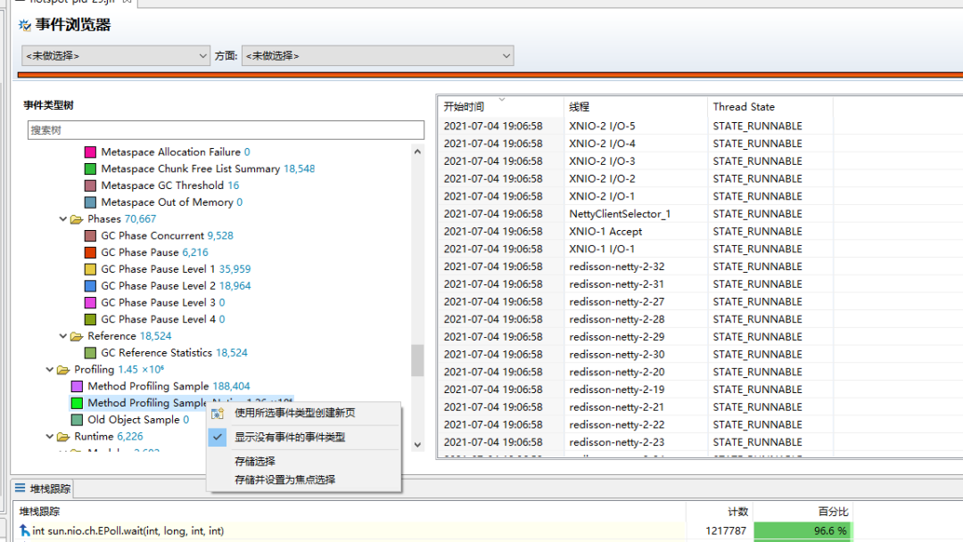Select the EPoll.wait stack frame row
Image resolution: width=963 pixels, height=542 pixels.
[433, 531]
